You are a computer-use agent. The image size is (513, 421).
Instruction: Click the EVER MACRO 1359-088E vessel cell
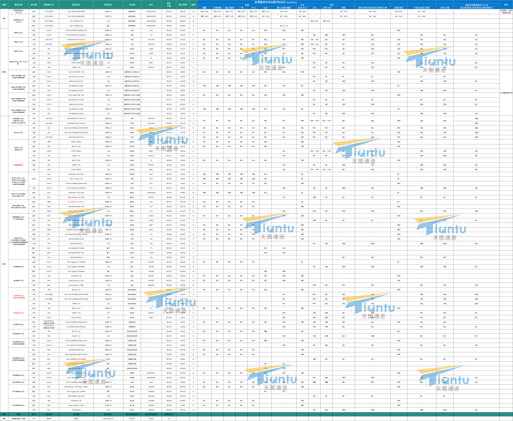(x=76, y=387)
